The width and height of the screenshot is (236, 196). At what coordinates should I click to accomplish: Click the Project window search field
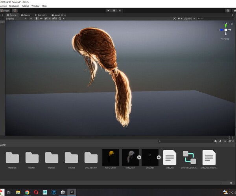point(185,141)
